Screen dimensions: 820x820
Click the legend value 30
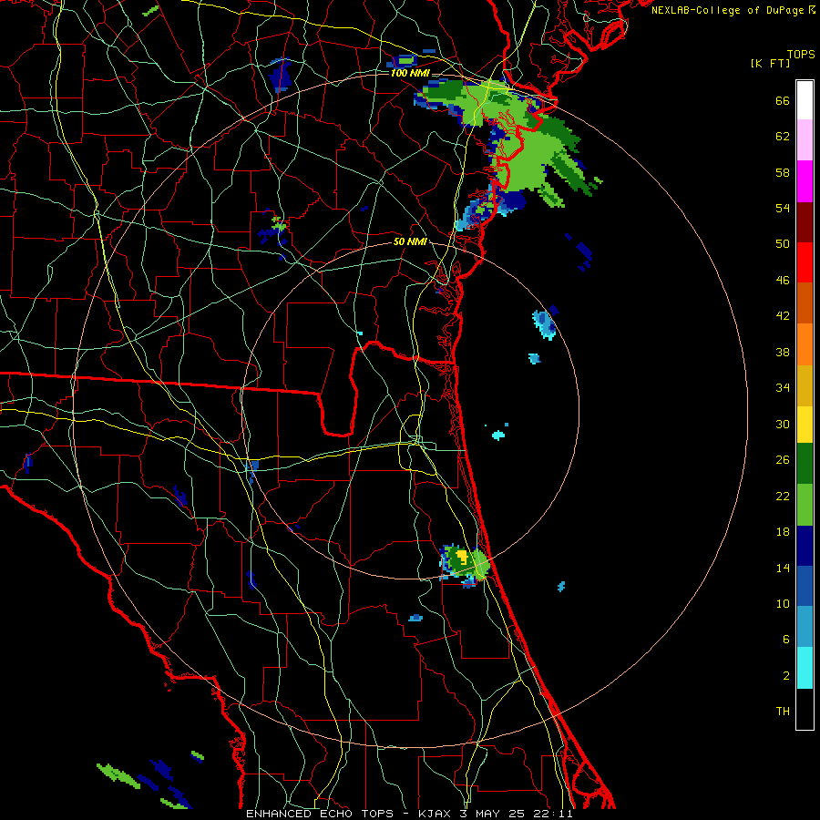pos(783,424)
